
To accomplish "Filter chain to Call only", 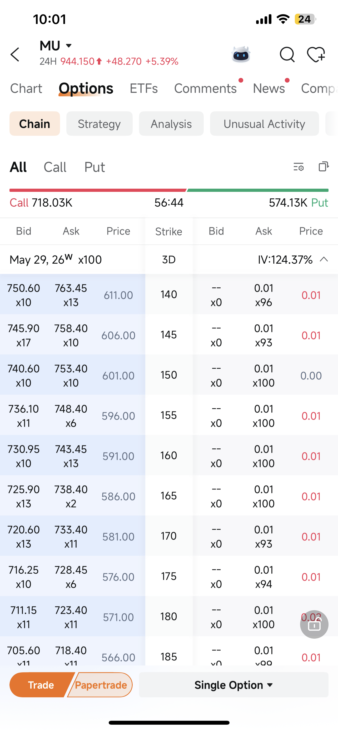I will point(55,167).
